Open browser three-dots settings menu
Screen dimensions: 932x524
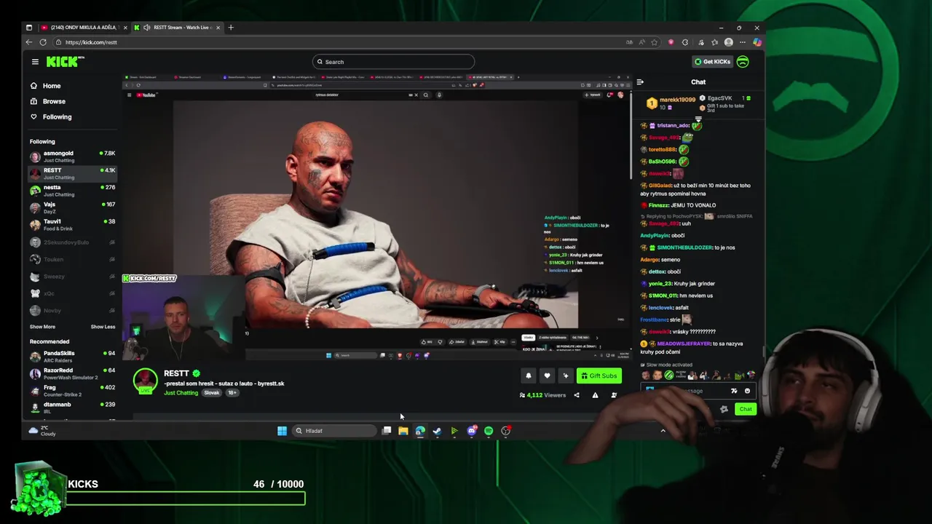743,42
